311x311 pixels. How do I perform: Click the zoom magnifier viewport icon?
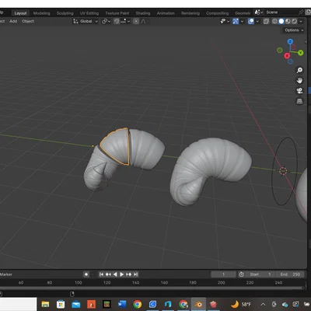(x=299, y=70)
